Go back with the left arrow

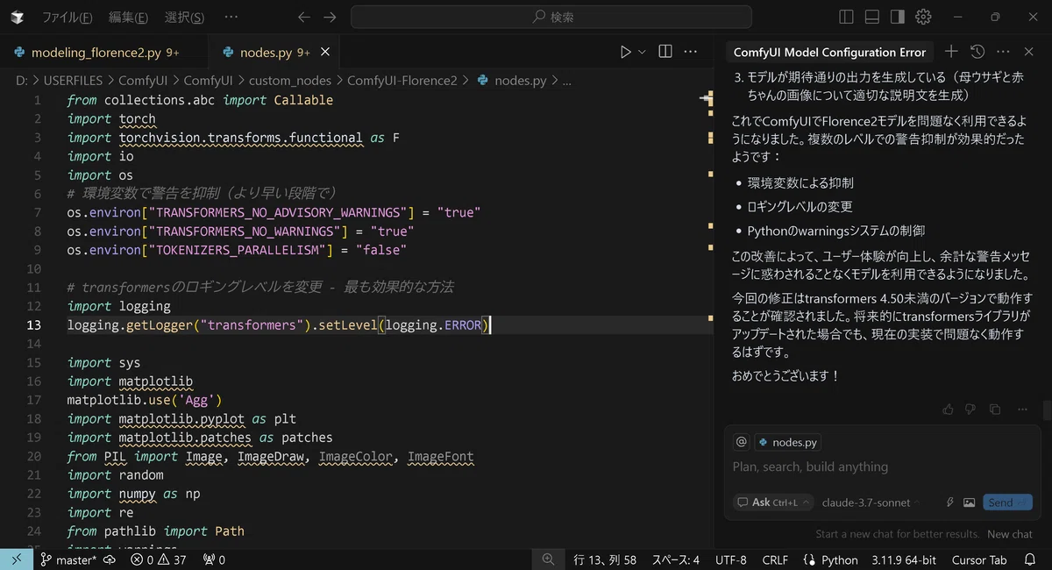pyautogui.click(x=303, y=17)
